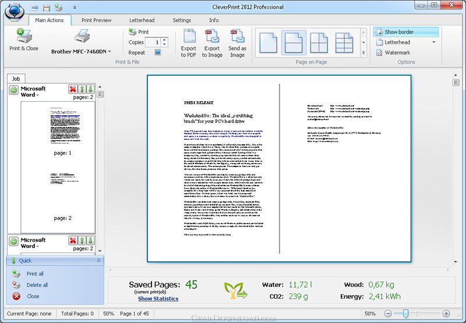Click the green eco leaf icon

(236, 290)
